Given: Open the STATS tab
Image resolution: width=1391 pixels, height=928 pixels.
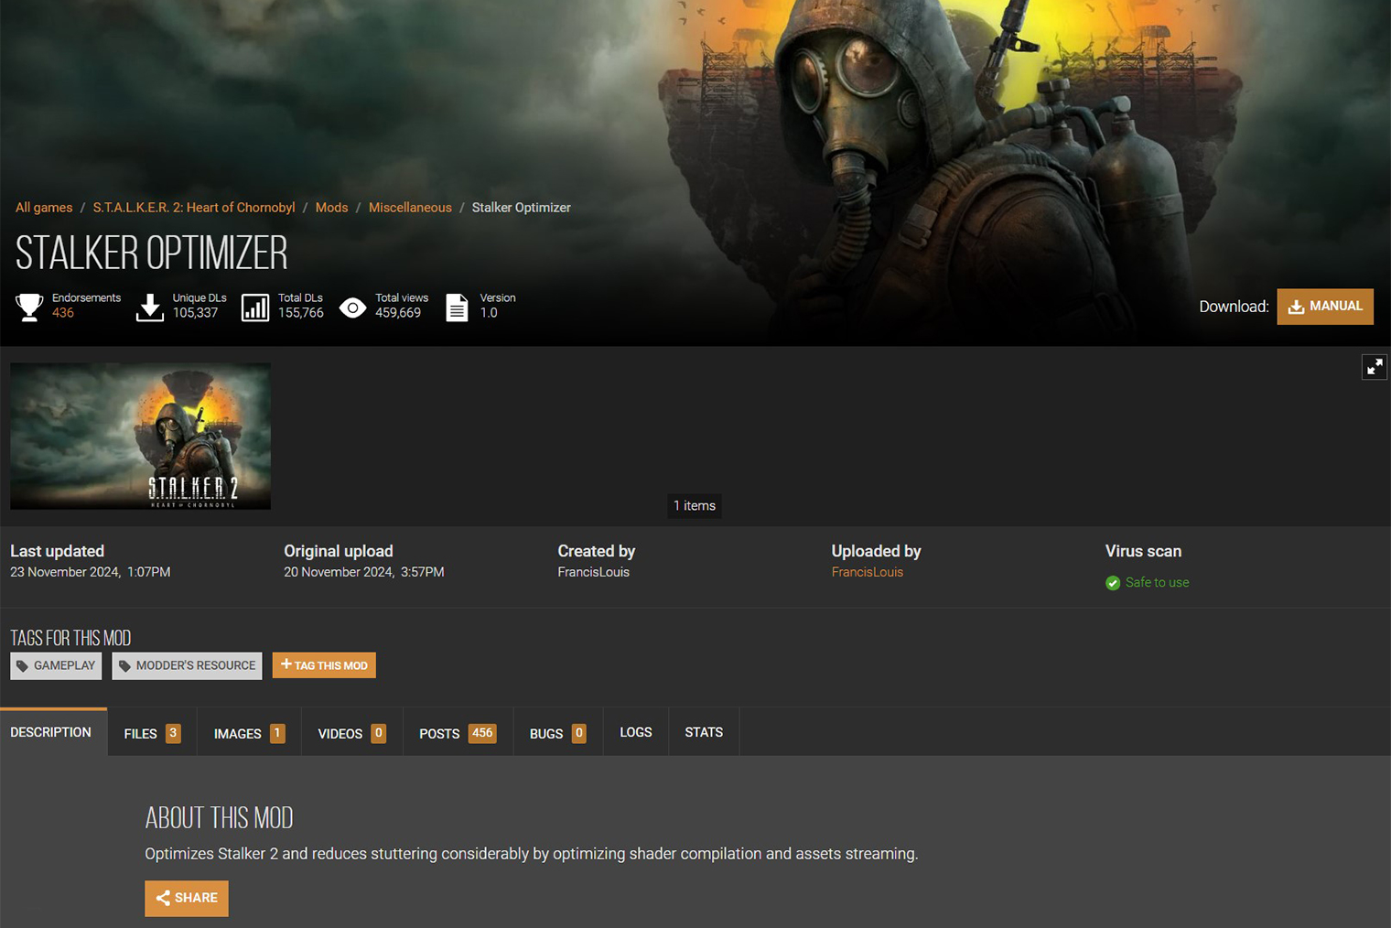Looking at the screenshot, I should point(704,732).
